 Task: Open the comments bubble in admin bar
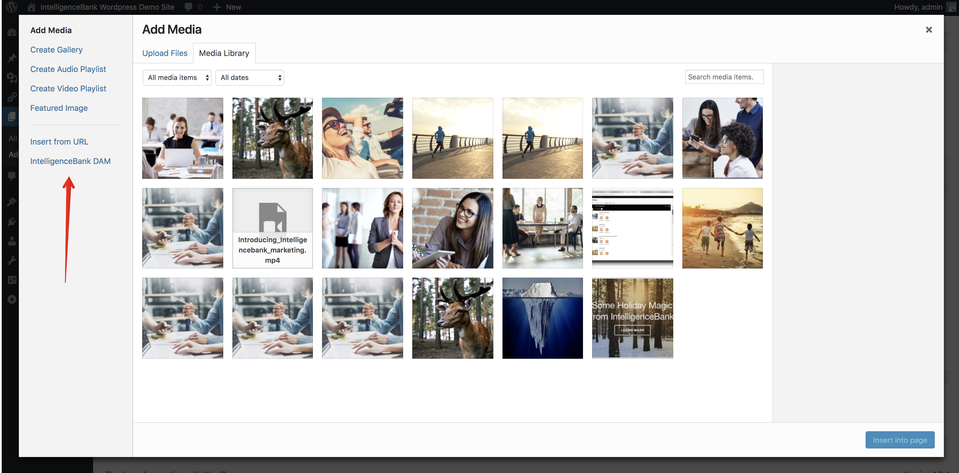click(189, 7)
